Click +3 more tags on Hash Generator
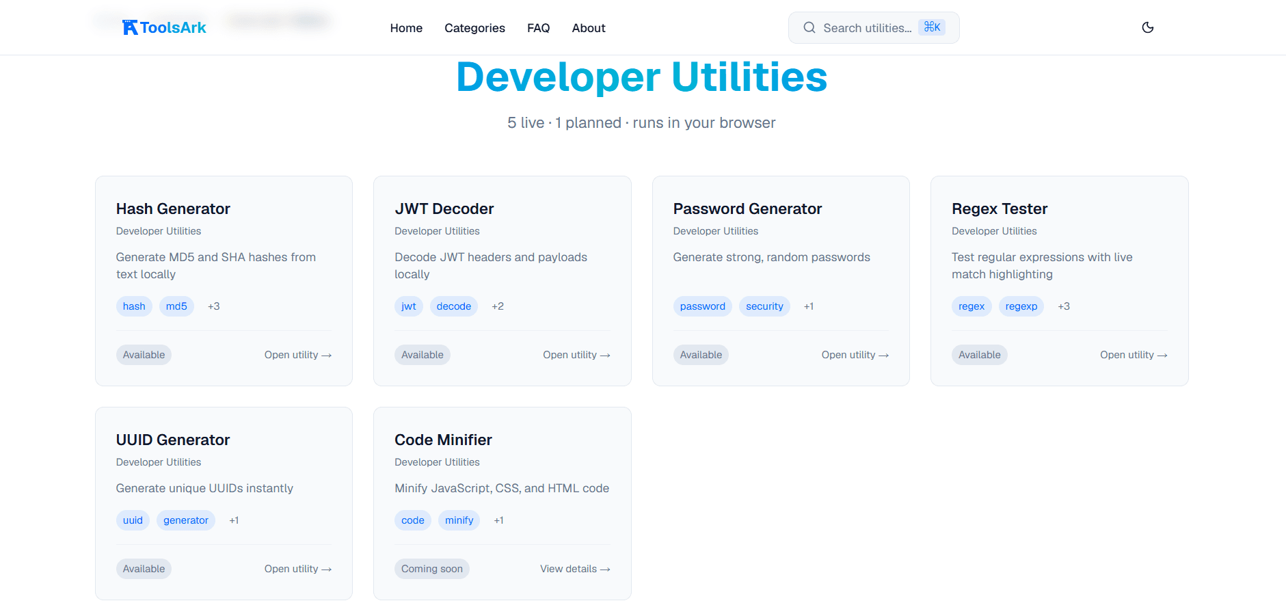1286x616 pixels. pos(214,306)
